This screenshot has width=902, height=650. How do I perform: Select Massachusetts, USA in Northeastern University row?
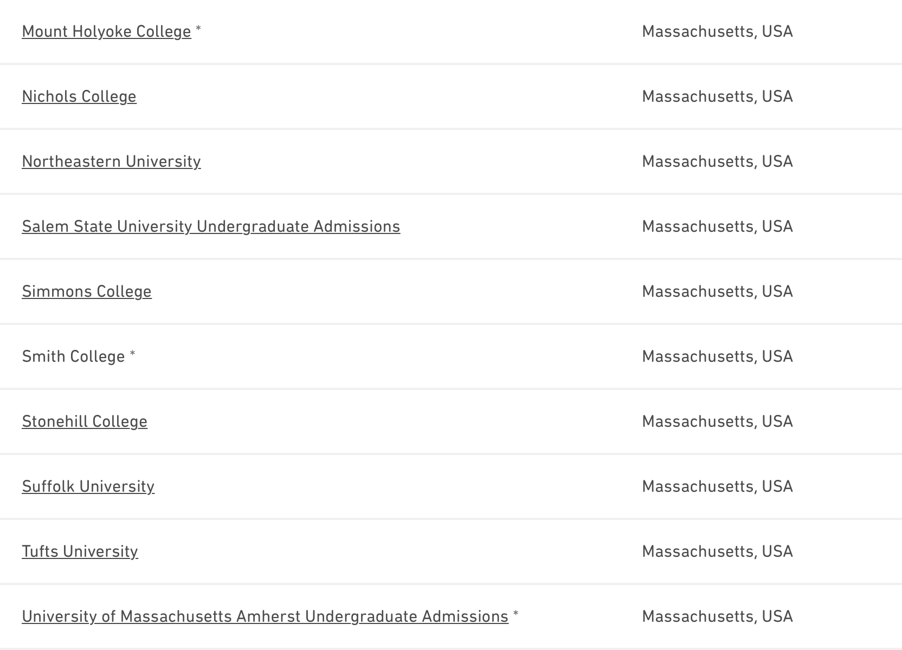(717, 161)
